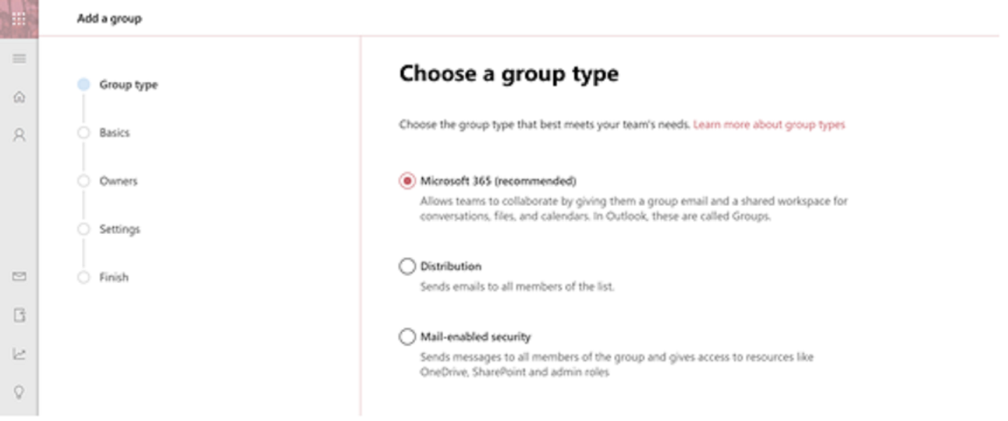Jump to the Finish step
Viewport: 1008px width, 421px height.
[x=114, y=278]
